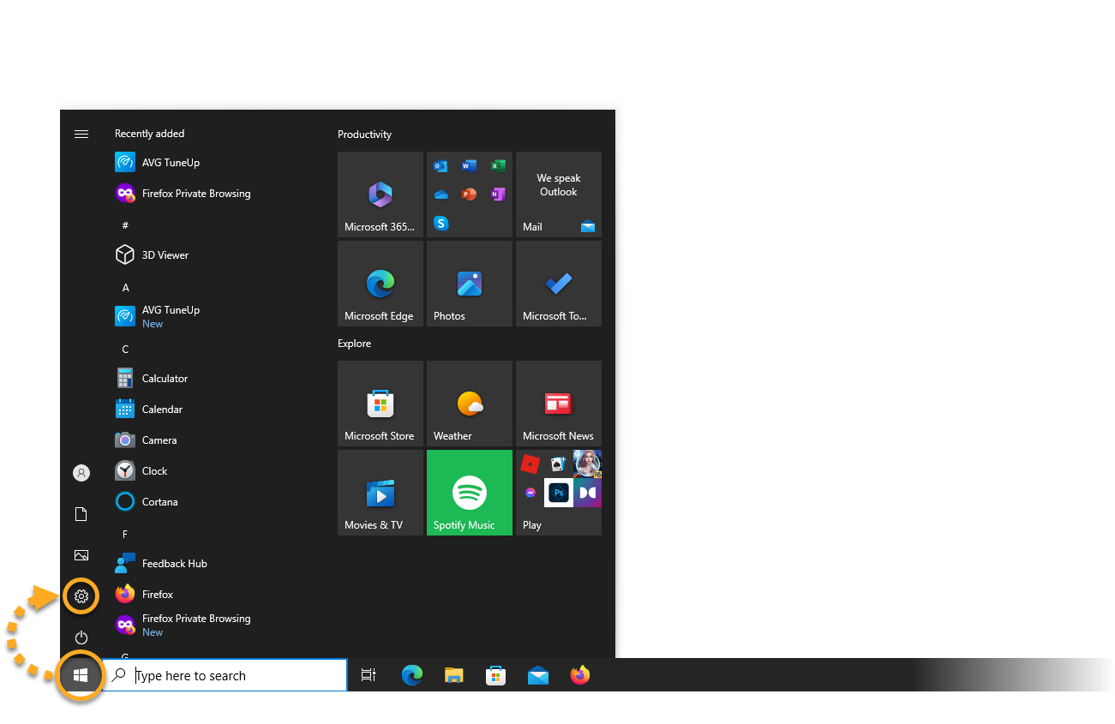
Task: Expand the Start hamburger menu
Action: (x=81, y=134)
